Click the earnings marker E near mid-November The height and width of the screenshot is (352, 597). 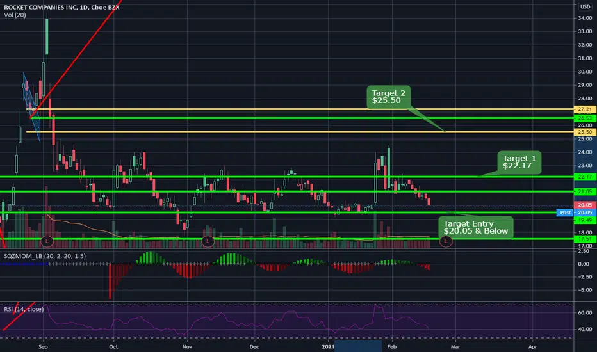coord(208,241)
